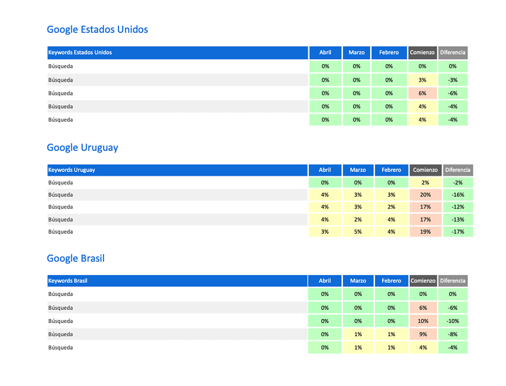Select the 5% Marzo cell in Uruguay table
The width and height of the screenshot is (506, 386).
(x=358, y=232)
